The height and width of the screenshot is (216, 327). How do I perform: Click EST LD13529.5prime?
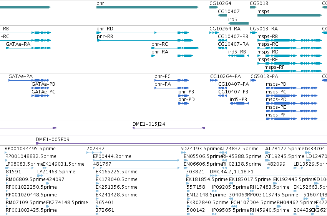point(310,164)
